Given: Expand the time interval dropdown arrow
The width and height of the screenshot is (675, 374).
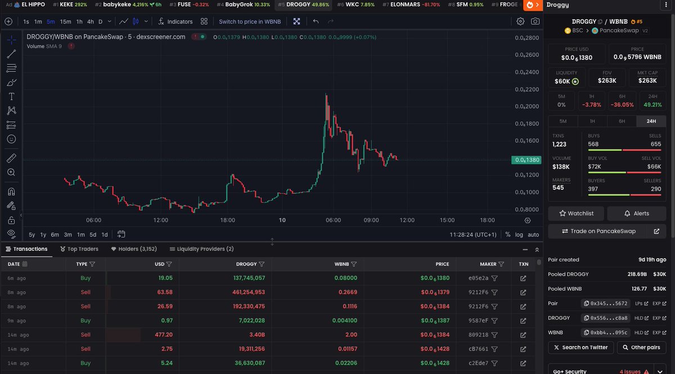Looking at the screenshot, I should [x=109, y=21].
